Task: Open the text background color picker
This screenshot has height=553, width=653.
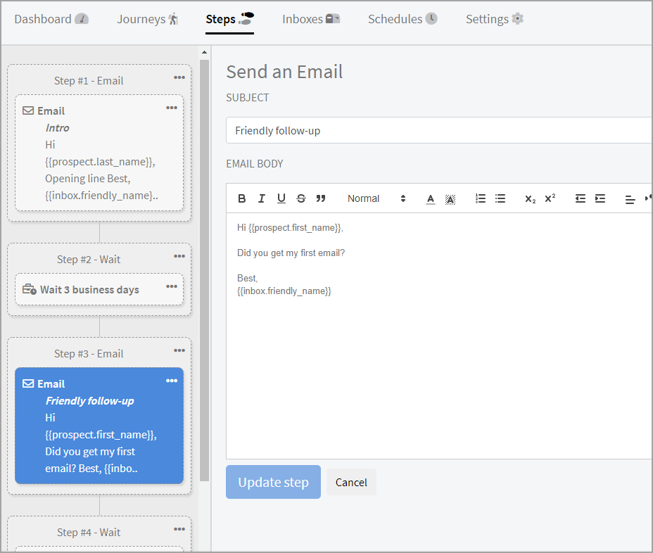Action: tap(450, 198)
